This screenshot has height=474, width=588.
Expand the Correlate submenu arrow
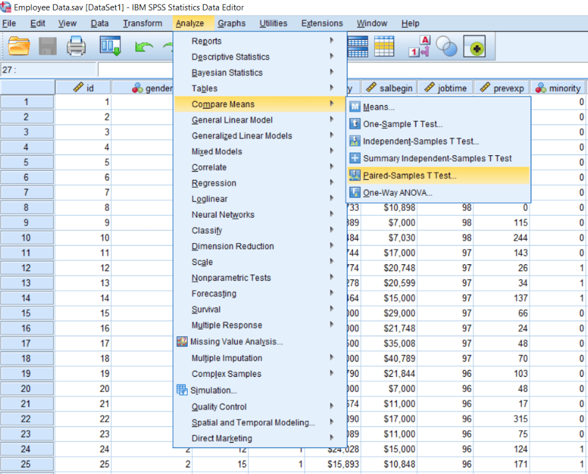pos(332,166)
